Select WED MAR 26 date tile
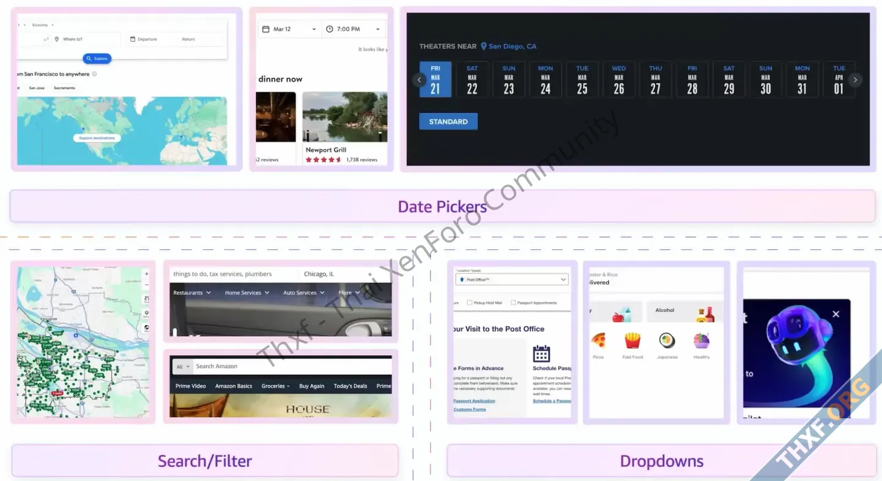 tap(619, 79)
